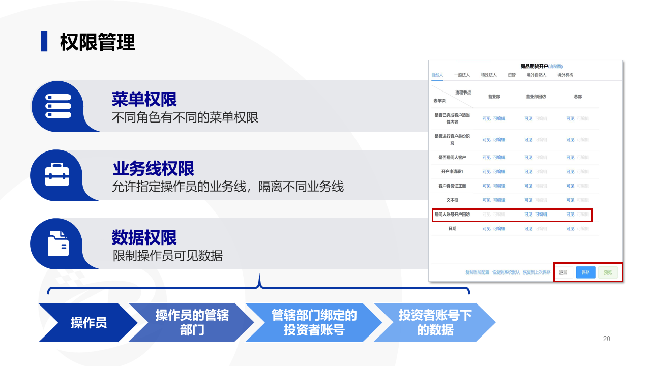The height and width of the screenshot is (366, 651).
Task: Toggle 营业部 可编辑 for 是否进行客户身份识别
Action: pos(499,140)
